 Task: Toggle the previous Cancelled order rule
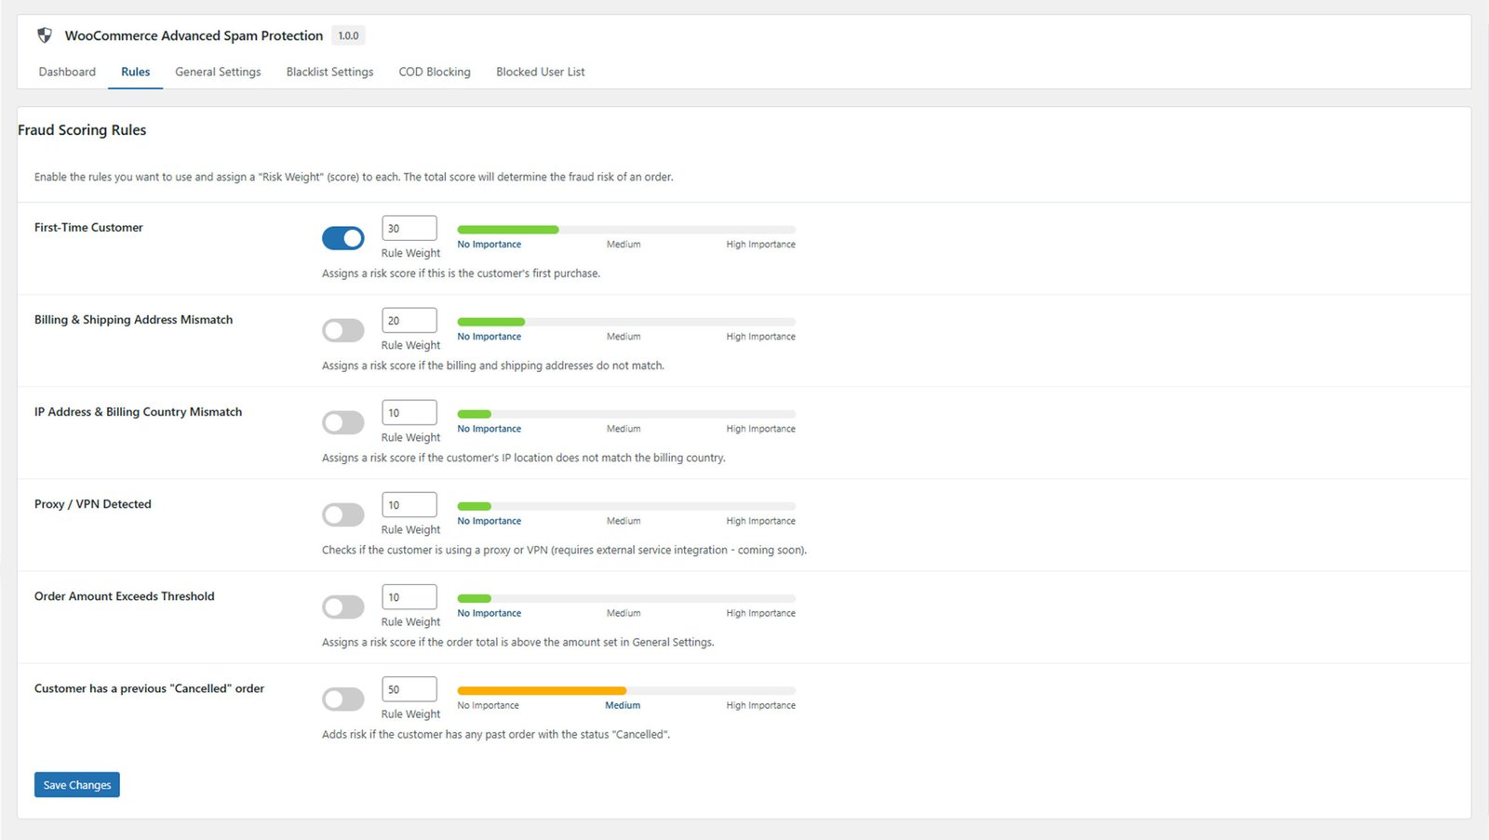[x=342, y=699]
